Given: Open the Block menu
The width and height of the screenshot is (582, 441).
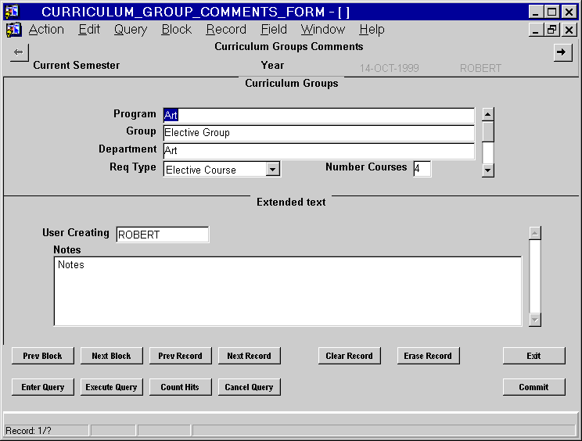Looking at the screenshot, I should coord(177,29).
